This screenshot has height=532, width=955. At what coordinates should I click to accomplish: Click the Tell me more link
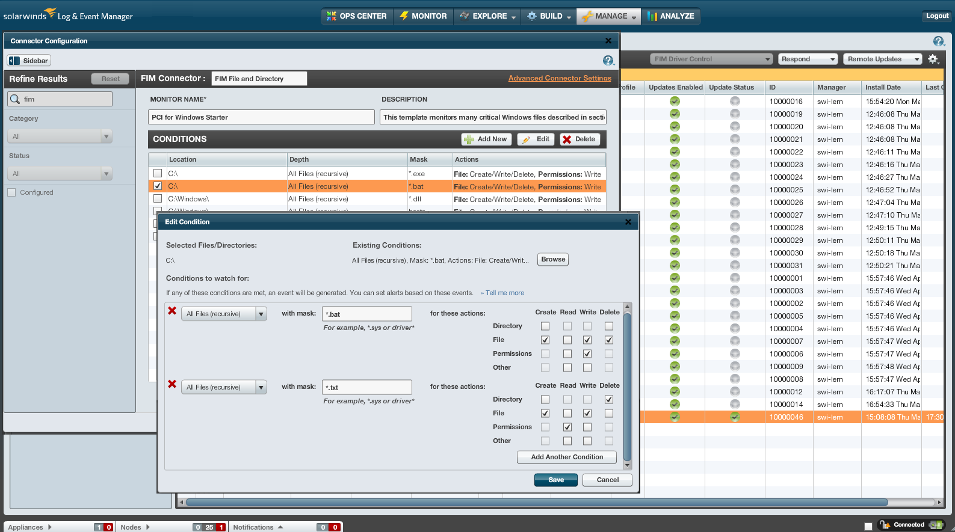point(505,293)
